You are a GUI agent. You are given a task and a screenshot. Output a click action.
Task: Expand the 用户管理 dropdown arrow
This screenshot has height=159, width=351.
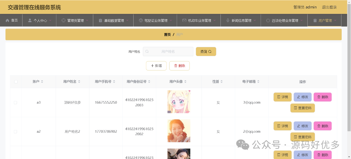335,20
